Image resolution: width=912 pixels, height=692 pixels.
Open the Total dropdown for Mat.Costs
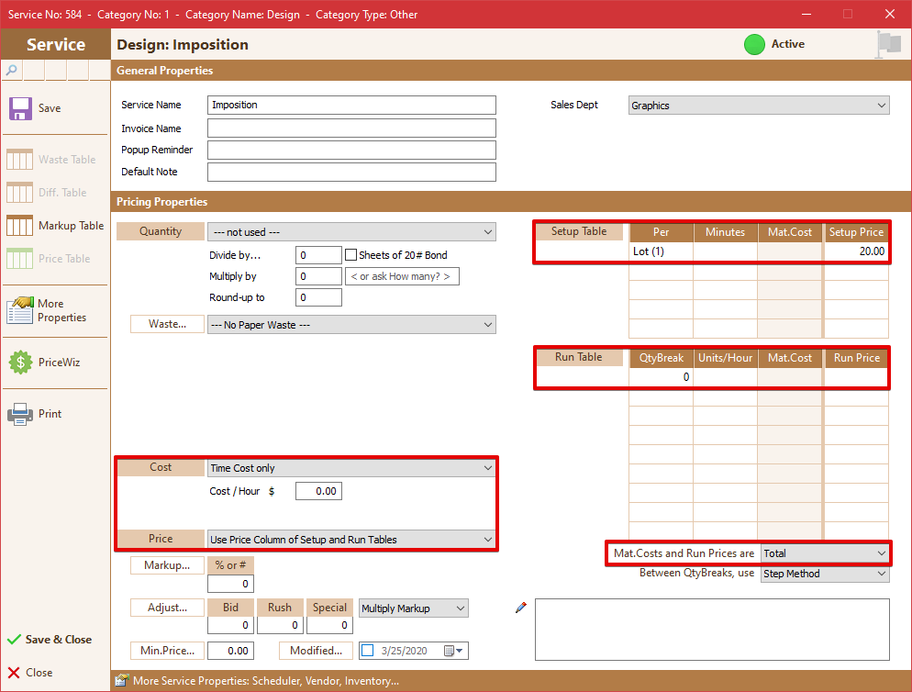[x=825, y=553]
